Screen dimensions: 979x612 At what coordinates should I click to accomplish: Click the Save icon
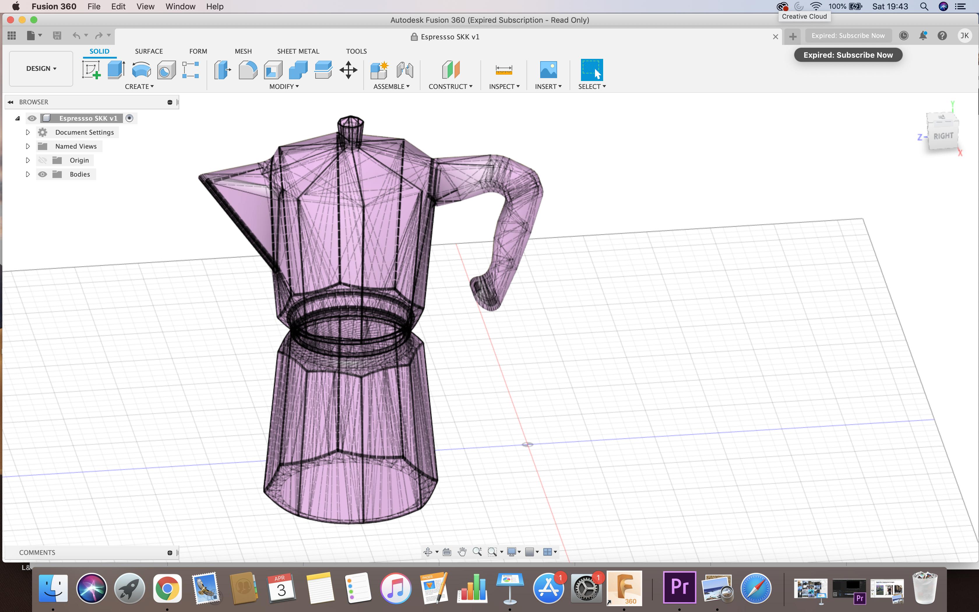(57, 36)
